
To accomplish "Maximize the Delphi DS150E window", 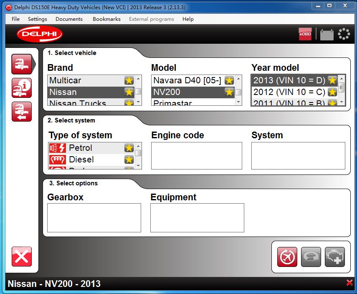I will point(329,6).
